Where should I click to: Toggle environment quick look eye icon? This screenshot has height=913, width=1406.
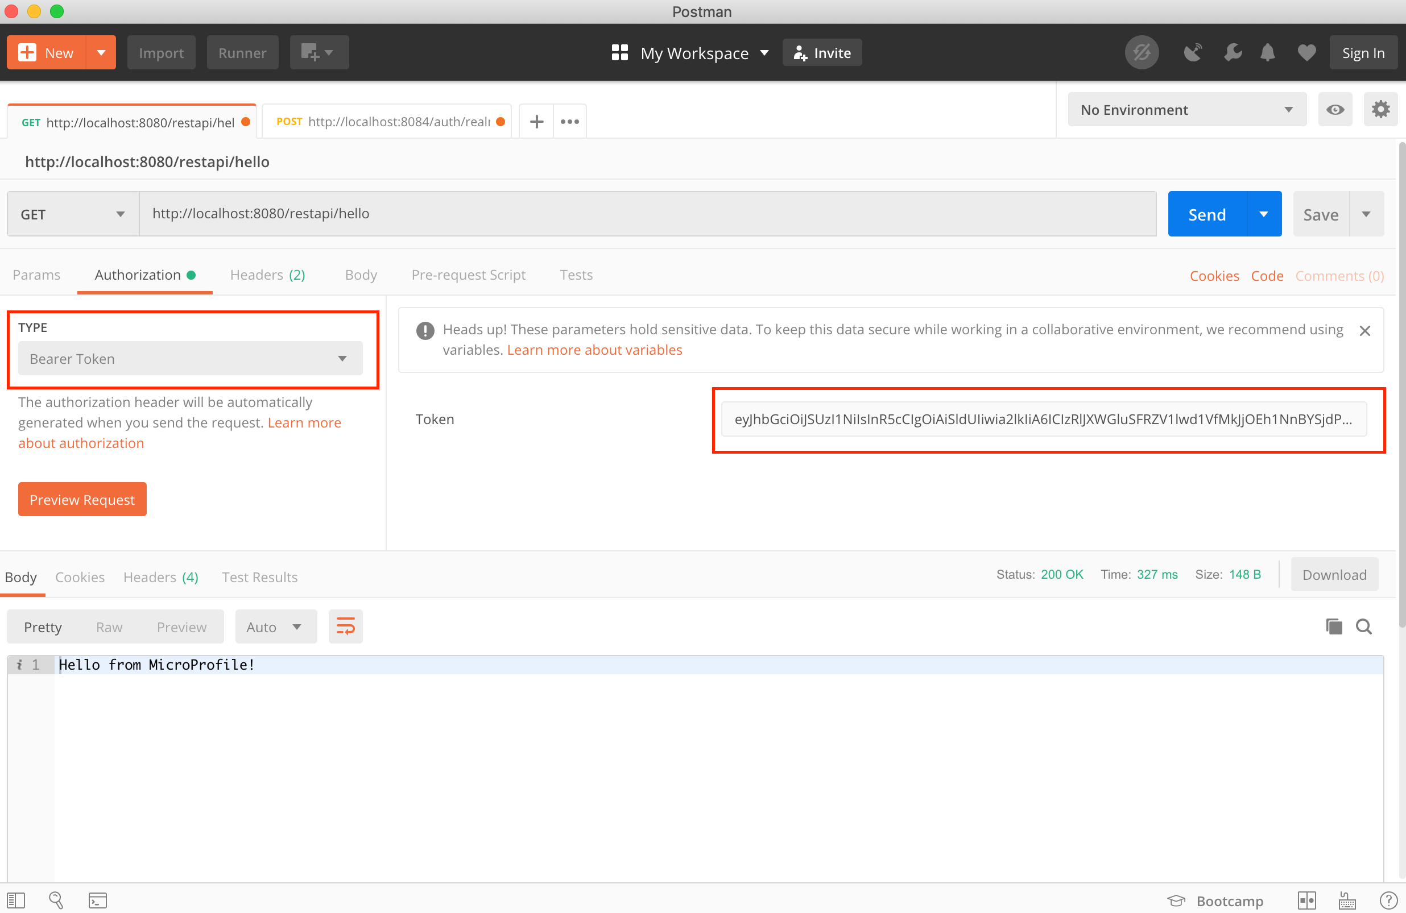click(x=1334, y=110)
